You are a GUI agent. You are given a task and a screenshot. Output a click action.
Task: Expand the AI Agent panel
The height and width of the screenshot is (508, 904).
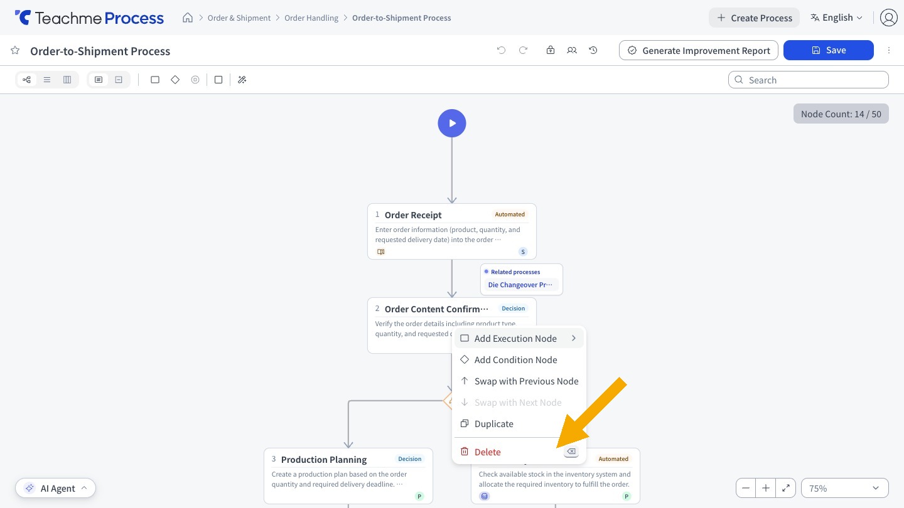[55, 488]
